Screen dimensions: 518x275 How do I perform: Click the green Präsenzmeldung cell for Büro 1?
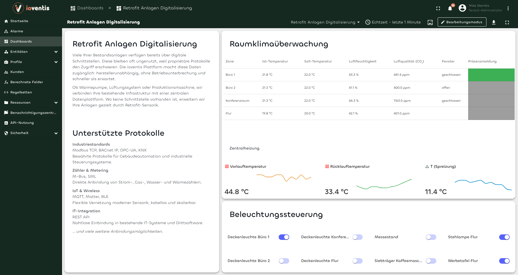(491, 75)
